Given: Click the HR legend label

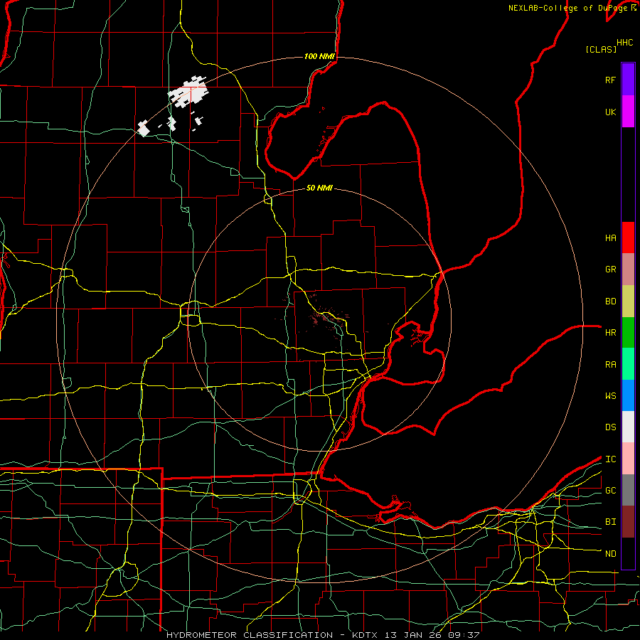Looking at the screenshot, I should pos(610,333).
